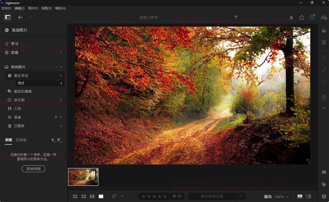Switch to the 已共享 tab
This screenshot has width=329, height=202.
click(21, 140)
